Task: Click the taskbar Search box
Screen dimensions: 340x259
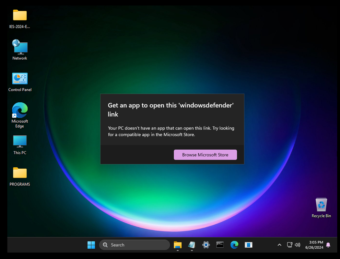Action: (135, 245)
